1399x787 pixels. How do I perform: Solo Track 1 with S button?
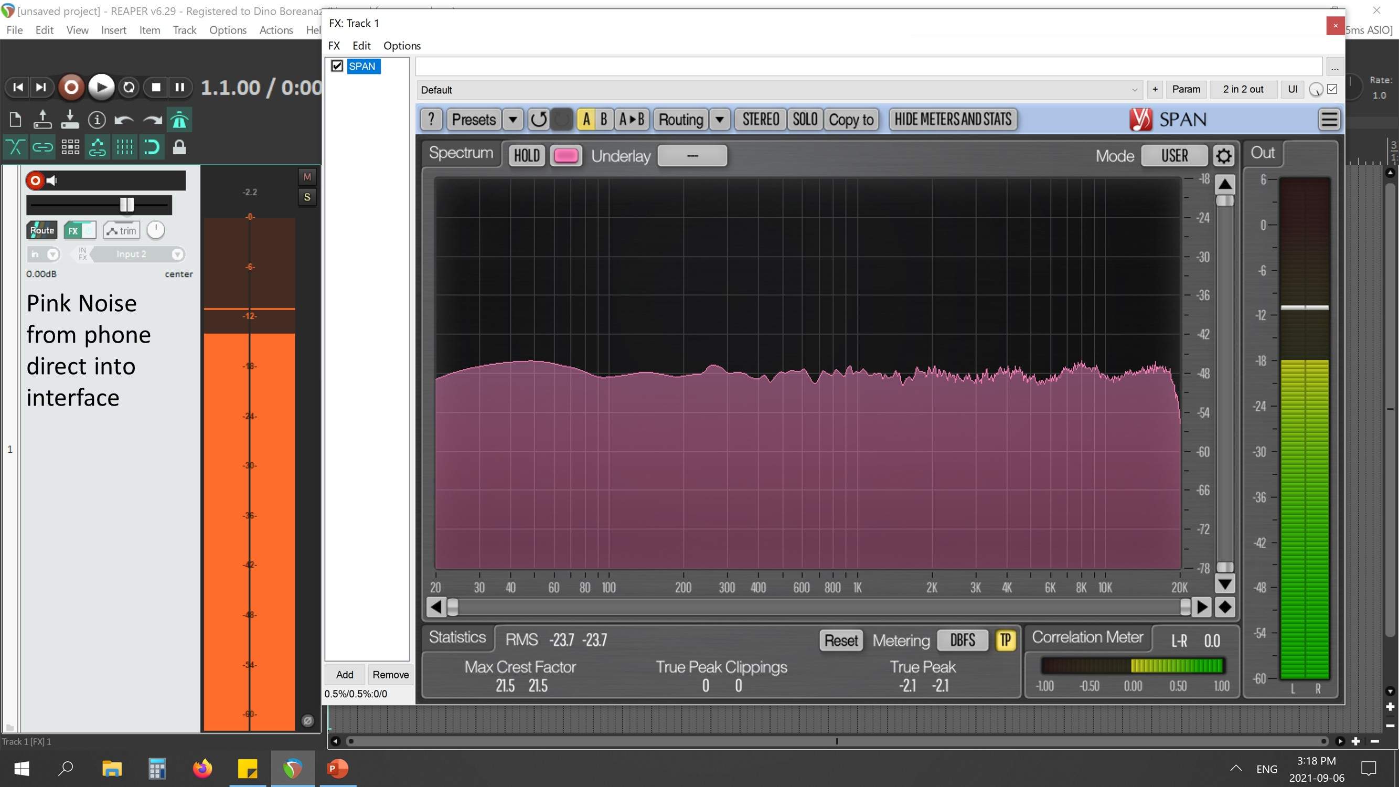tap(307, 197)
